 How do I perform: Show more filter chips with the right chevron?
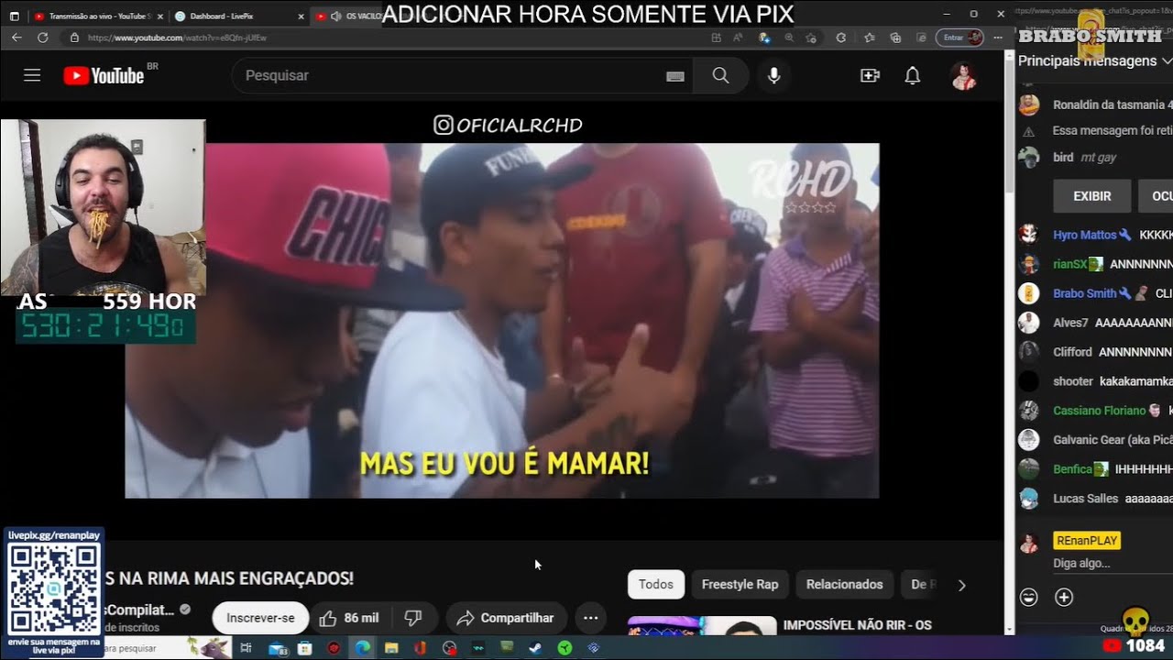click(x=961, y=585)
